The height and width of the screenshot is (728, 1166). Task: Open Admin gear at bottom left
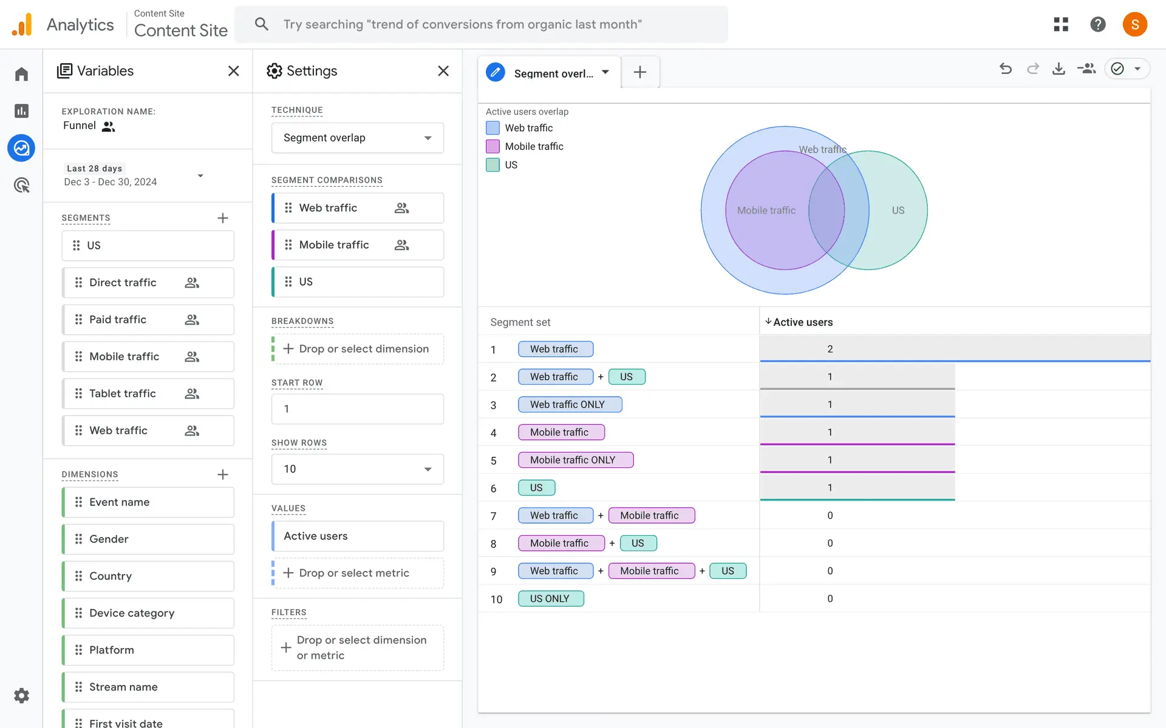click(x=21, y=695)
